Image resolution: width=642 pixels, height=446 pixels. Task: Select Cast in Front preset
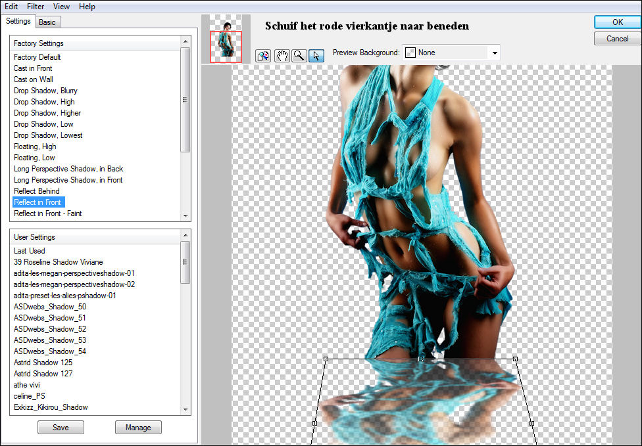point(33,68)
